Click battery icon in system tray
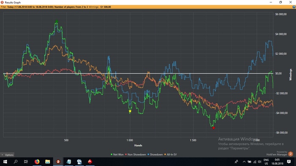The height and width of the screenshot is (166, 296). [249, 162]
